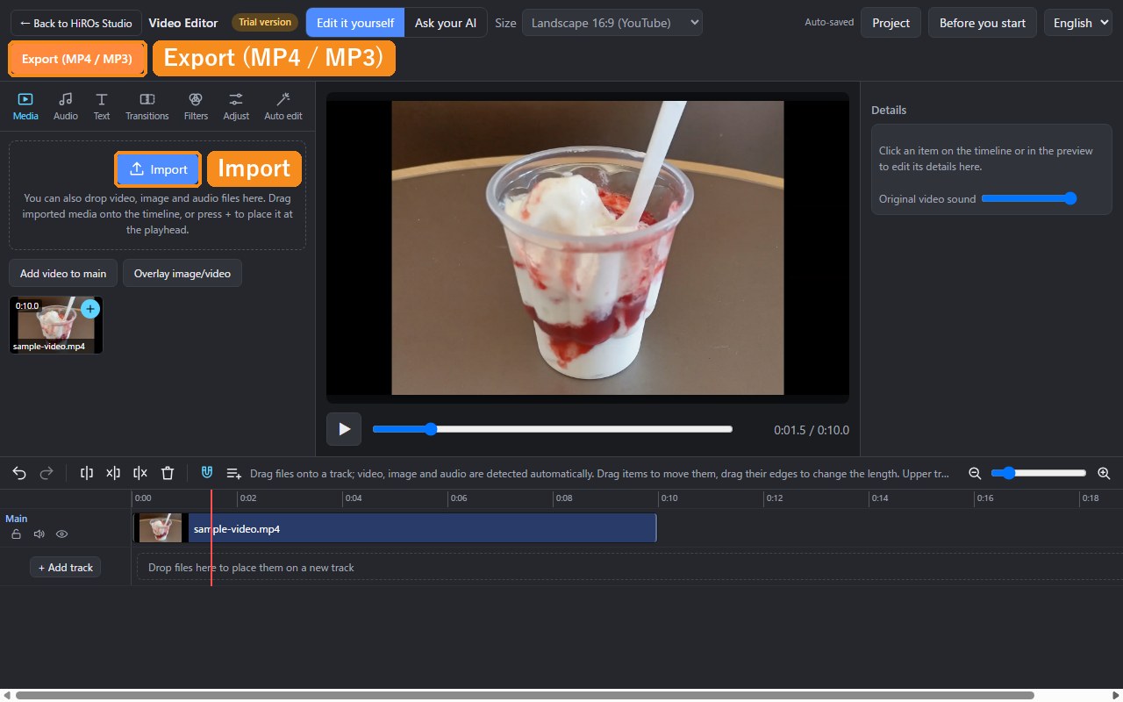Click the add-track list icon in toolbar
This screenshot has width=1123, height=702.
tap(234, 473)
